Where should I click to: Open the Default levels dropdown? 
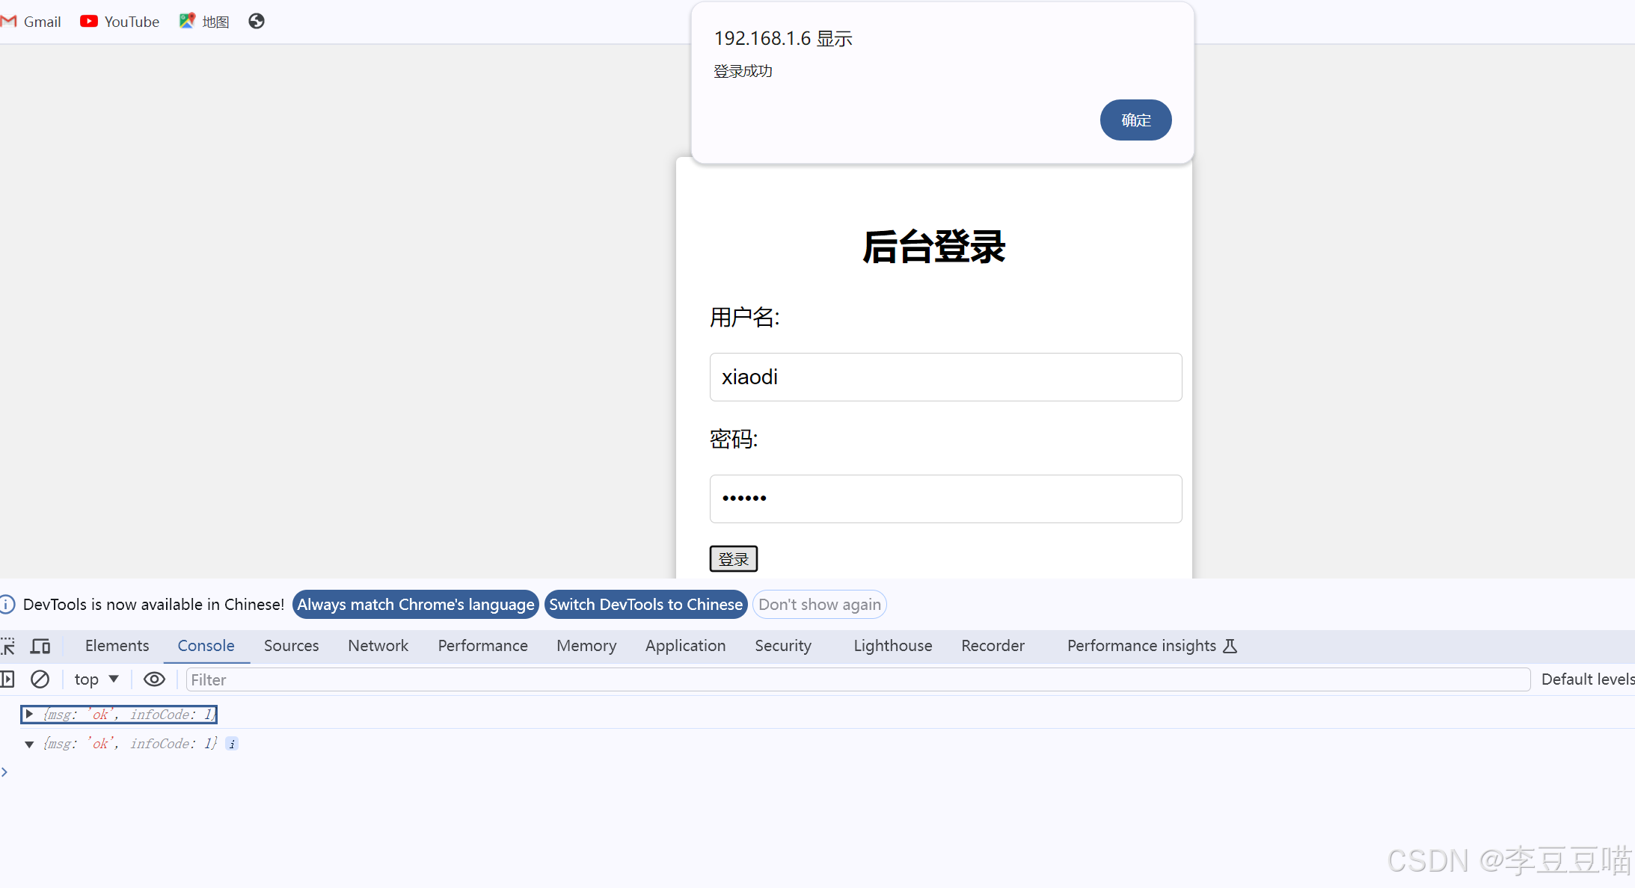tap(1587, 679)
